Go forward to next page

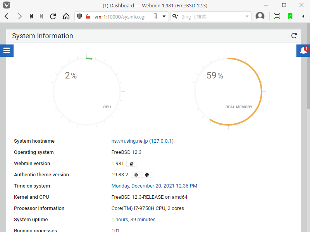20,16
